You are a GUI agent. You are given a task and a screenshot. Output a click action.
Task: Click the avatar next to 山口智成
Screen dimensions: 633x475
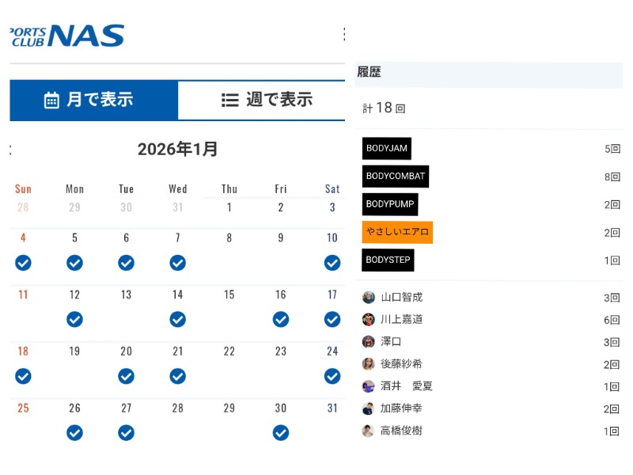click(369, 298)
